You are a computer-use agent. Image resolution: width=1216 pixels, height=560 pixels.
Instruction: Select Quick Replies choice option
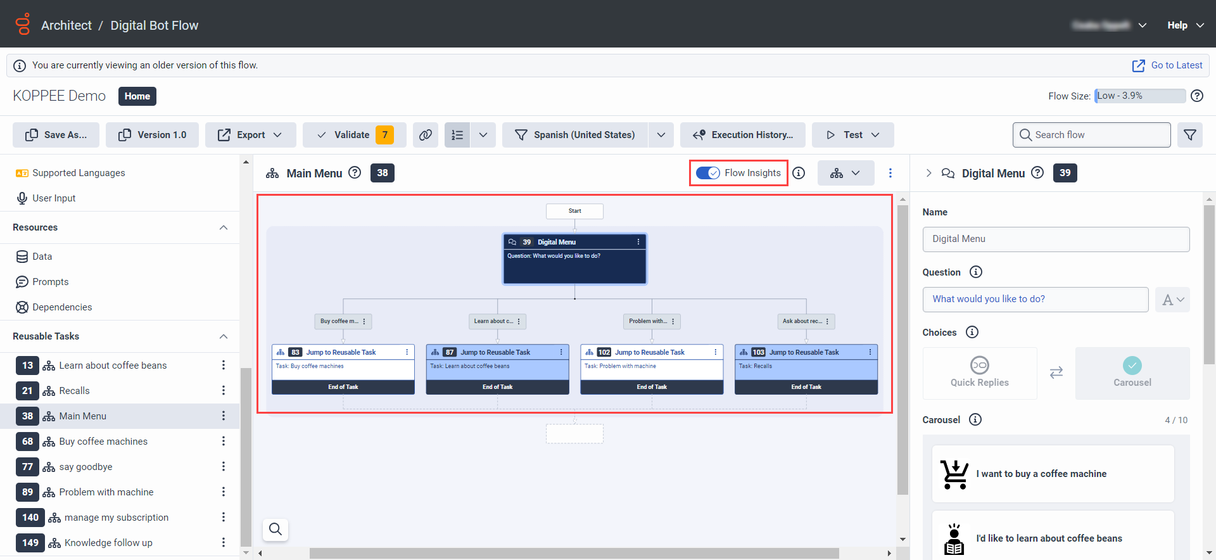(979, 372)
